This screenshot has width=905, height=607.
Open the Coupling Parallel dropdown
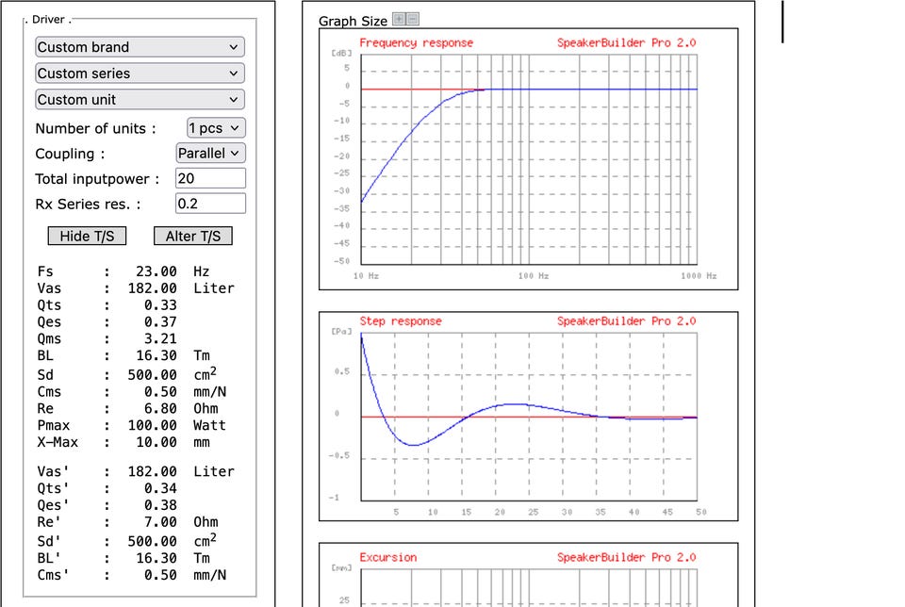point(210,153)
